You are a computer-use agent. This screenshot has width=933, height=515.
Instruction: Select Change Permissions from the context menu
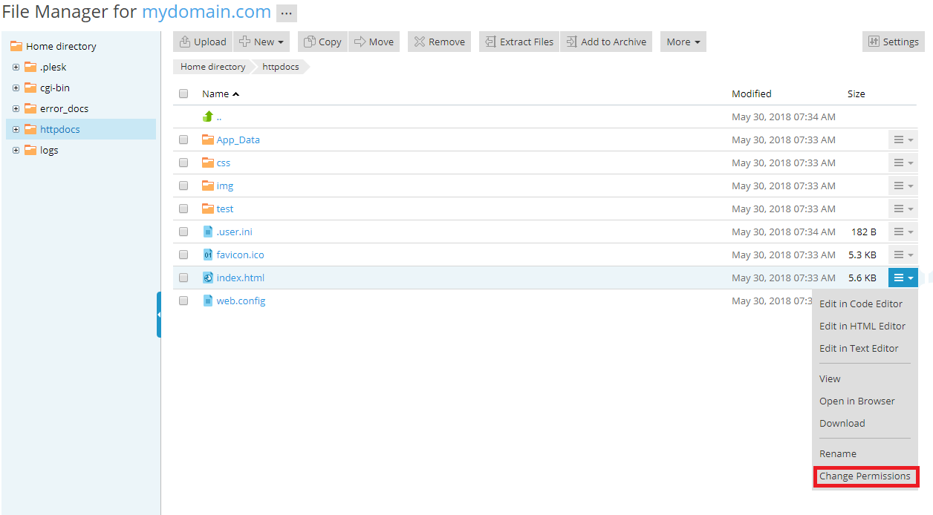tap(865, 476)
